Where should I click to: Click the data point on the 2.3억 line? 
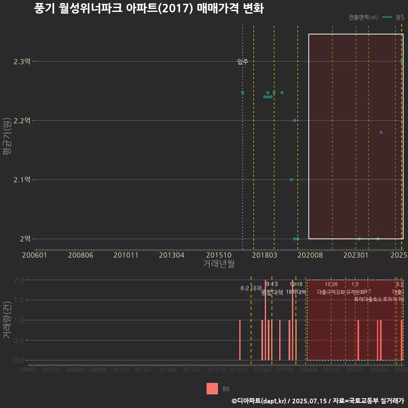(402, 61)
